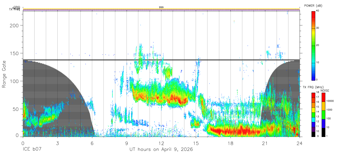Click the red top segment of NOISE scale
Image resolution: width=337 pixels, height=155 pixels.
324,98
